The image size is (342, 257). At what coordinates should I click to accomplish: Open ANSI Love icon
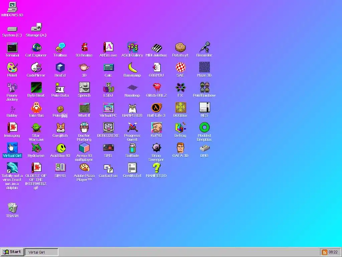click(x=108, y=48)
